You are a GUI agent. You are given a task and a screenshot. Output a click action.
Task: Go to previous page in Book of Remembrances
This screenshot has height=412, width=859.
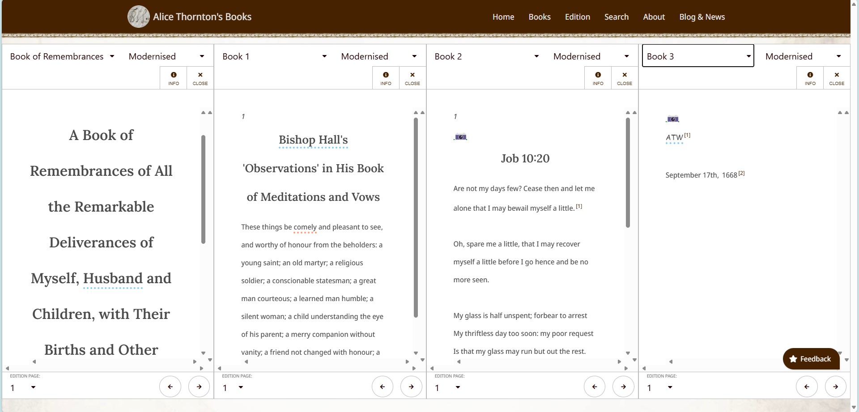click(170, 387)
